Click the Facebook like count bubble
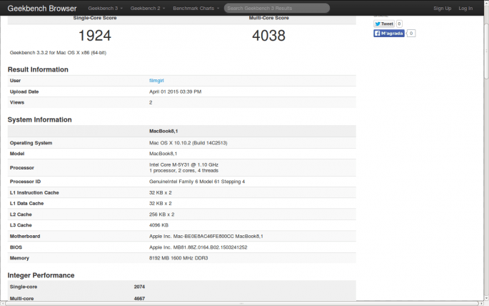Viewport: 489px width, 306px height. (411, 34)
